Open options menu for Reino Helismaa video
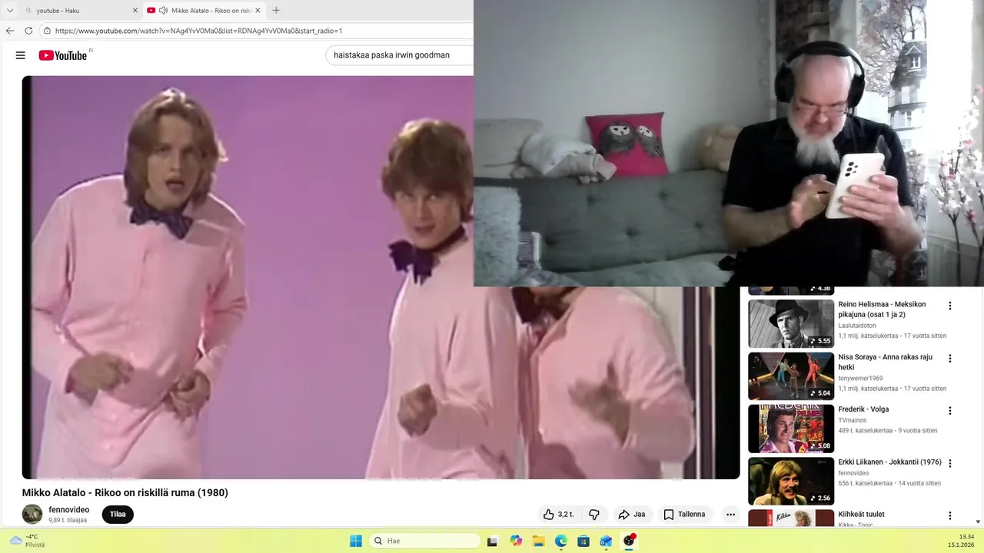The width and height of the screenshot is (984, 553). coord(950,306)
